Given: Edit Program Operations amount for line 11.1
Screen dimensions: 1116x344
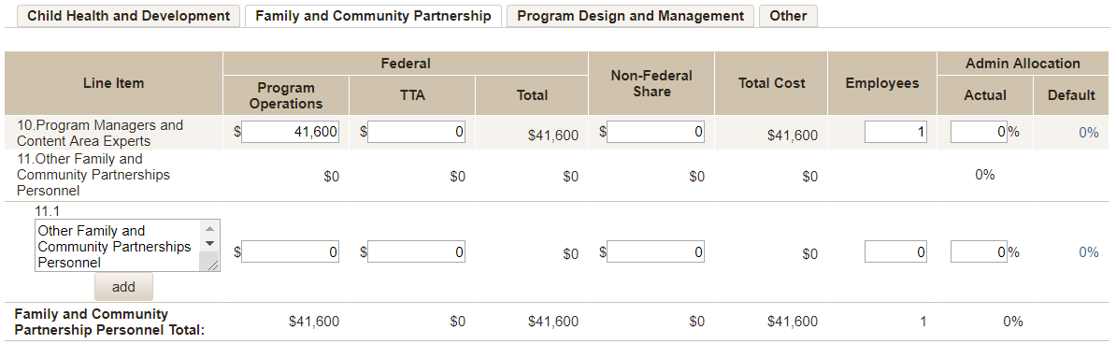Looking at the screenshot, I should coord(291,251).
